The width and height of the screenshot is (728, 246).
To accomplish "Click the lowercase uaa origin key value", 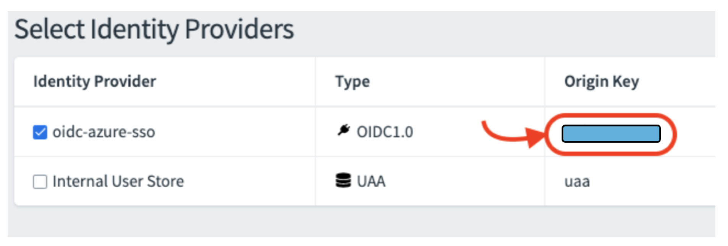I will [x=577, y=181].
